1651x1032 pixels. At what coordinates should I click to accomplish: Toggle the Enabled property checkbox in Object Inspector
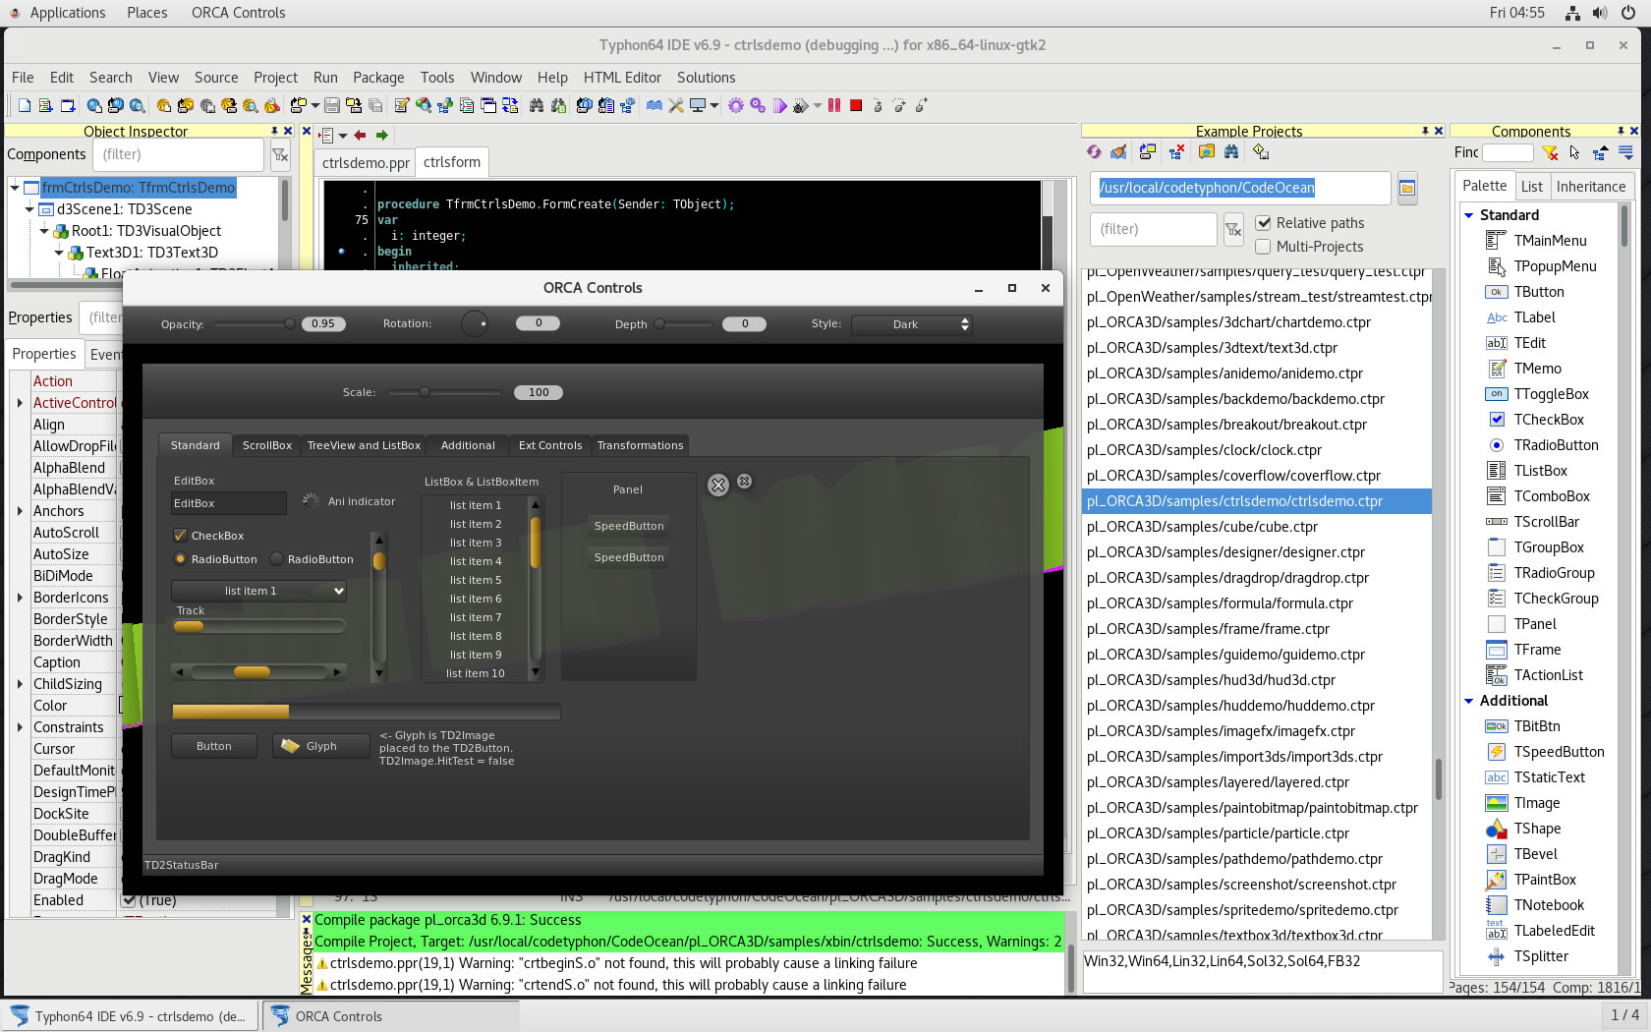pos(129,900)
